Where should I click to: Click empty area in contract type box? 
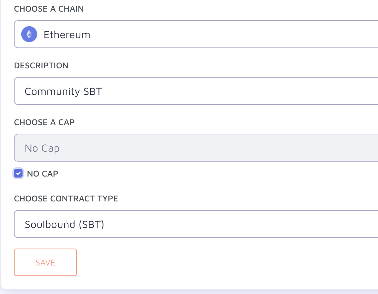(x=241, y=224)
